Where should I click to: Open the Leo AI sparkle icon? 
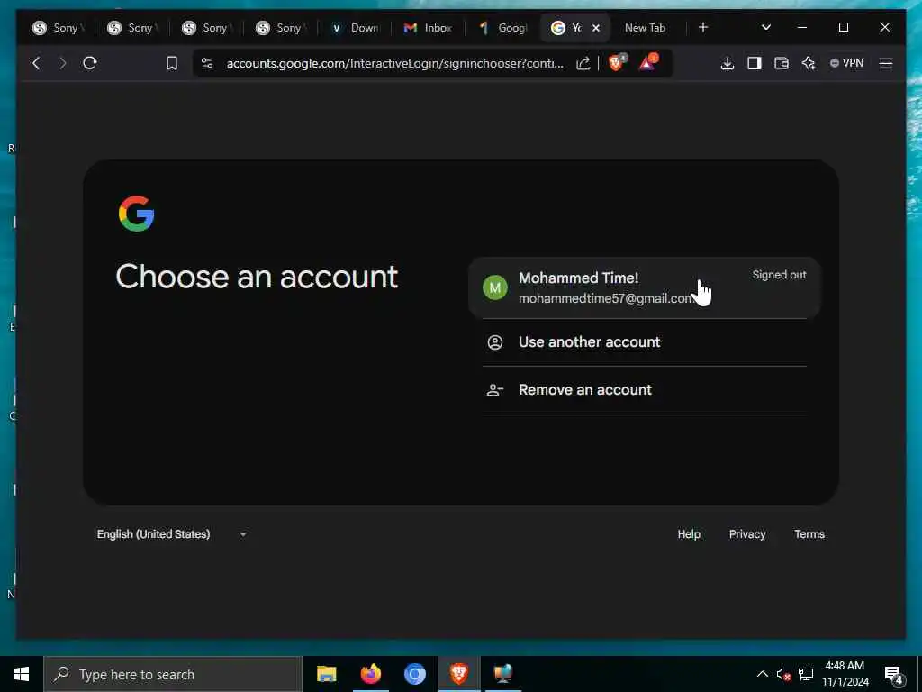(x=809, y=63)
